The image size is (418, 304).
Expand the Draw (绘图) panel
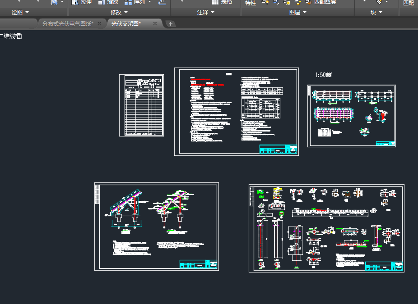tap(20, 12)
